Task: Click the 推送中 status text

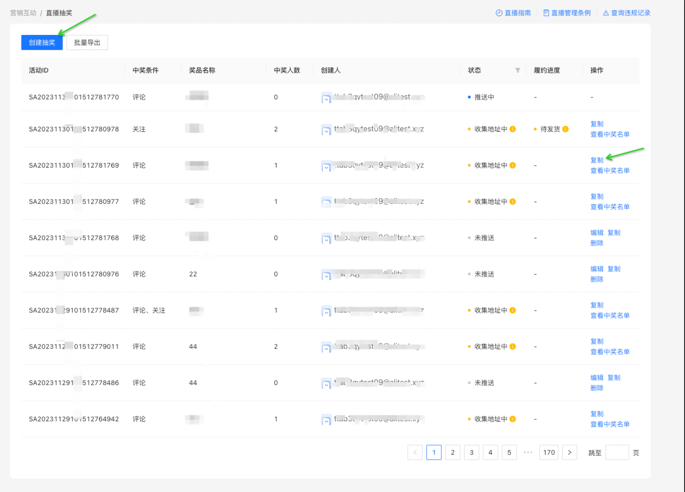Action: pos(484,97)
